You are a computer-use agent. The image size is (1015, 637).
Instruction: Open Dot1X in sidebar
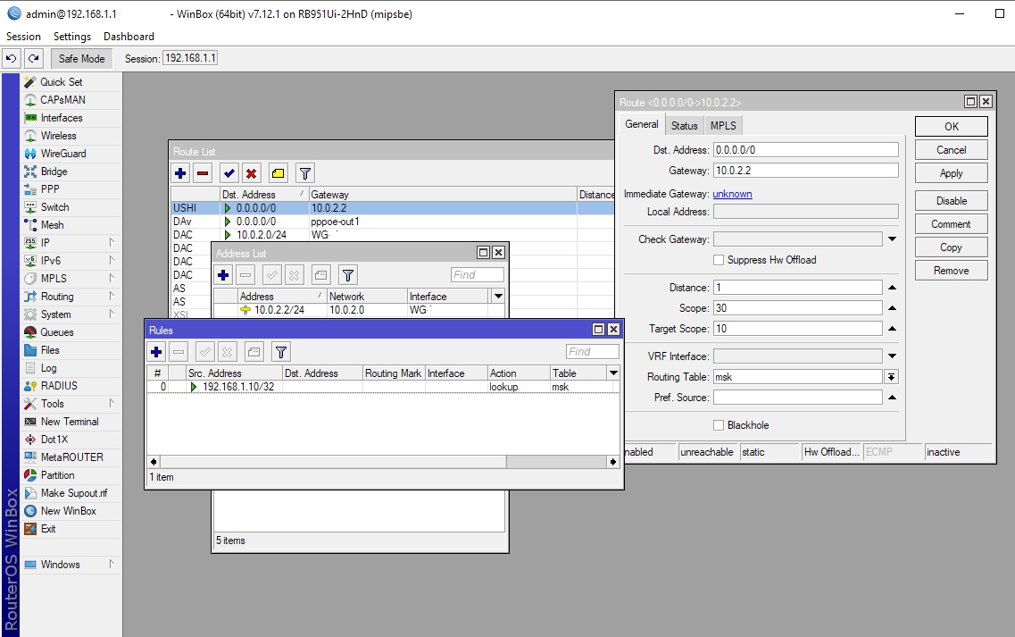point(54,440)
